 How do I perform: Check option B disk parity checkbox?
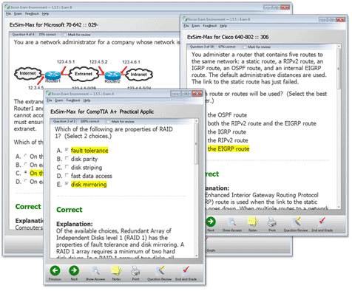tap(67, 158)
